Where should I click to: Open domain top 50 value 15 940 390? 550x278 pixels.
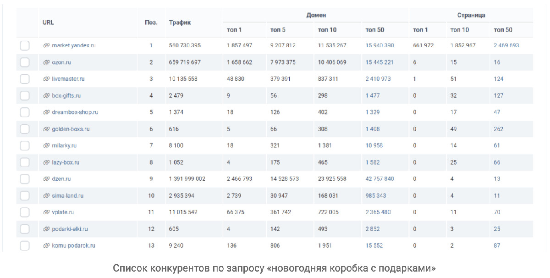pos(379,46)
